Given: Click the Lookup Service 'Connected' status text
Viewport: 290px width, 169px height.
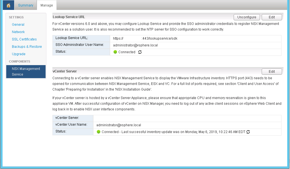Looking at the screenshot, I should click(127, 52).
